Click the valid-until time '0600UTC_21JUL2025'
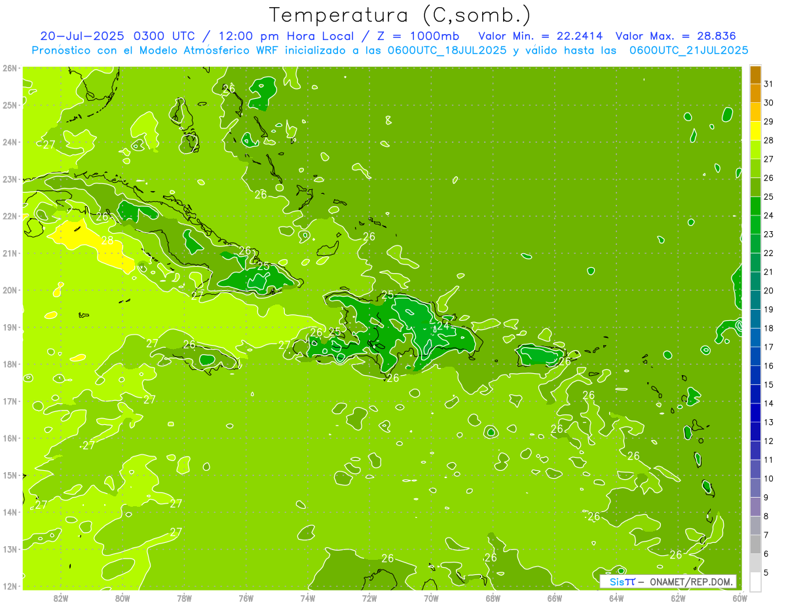Viewport: 786px width, 607px height. [x=689, y=50]
